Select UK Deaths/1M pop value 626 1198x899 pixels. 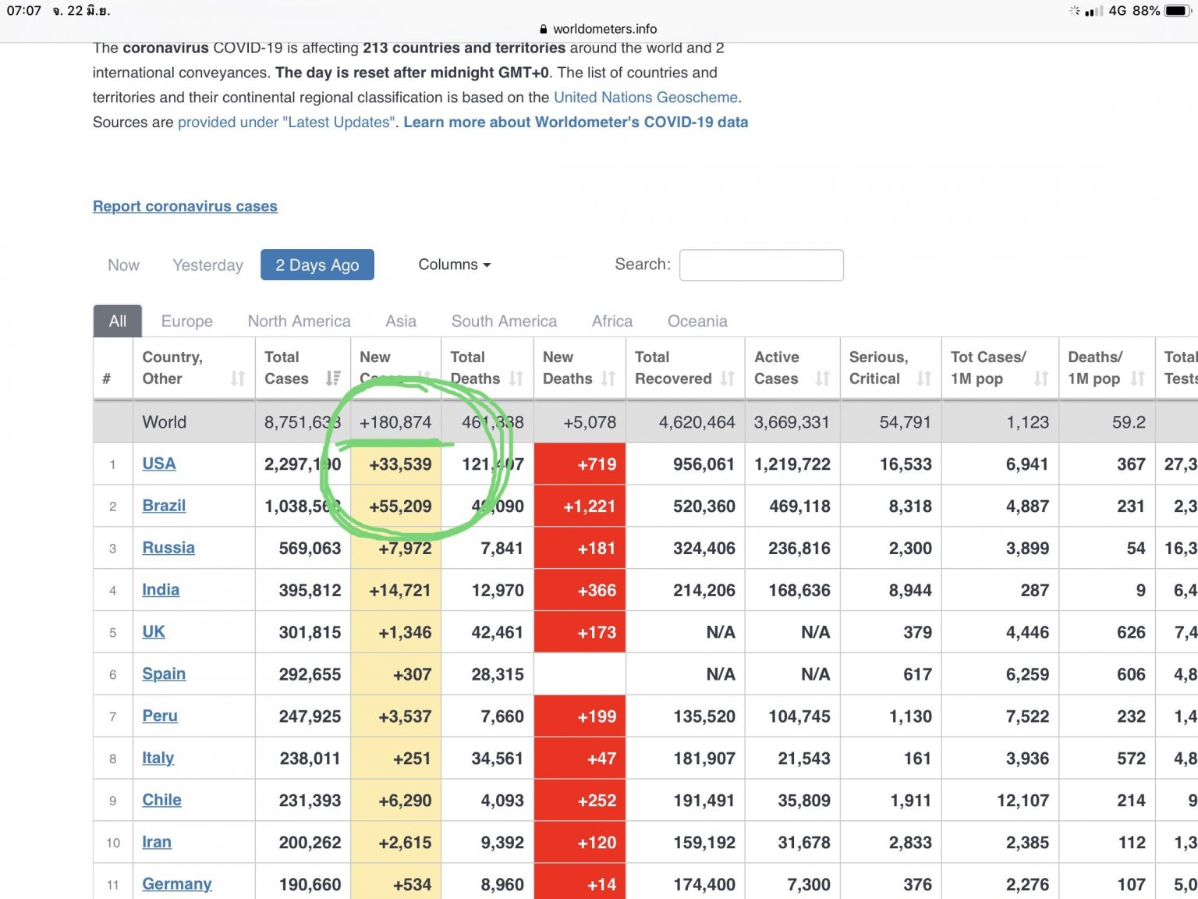click(x=1107, y=633)
